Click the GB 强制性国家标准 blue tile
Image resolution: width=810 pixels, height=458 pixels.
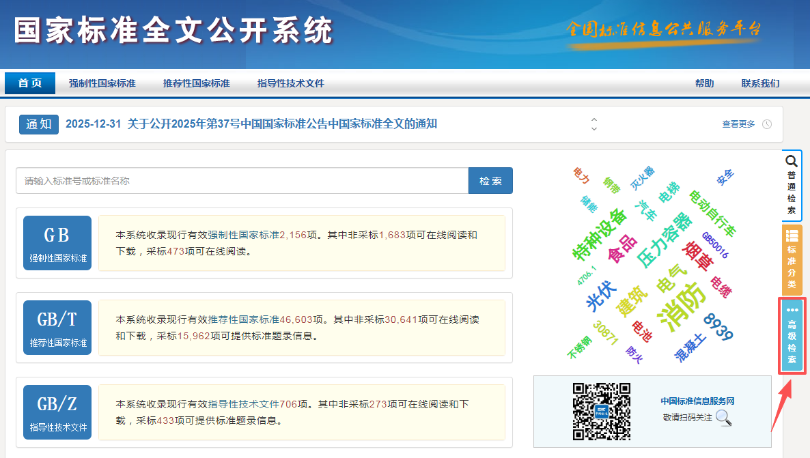click(x=57, y=243)
